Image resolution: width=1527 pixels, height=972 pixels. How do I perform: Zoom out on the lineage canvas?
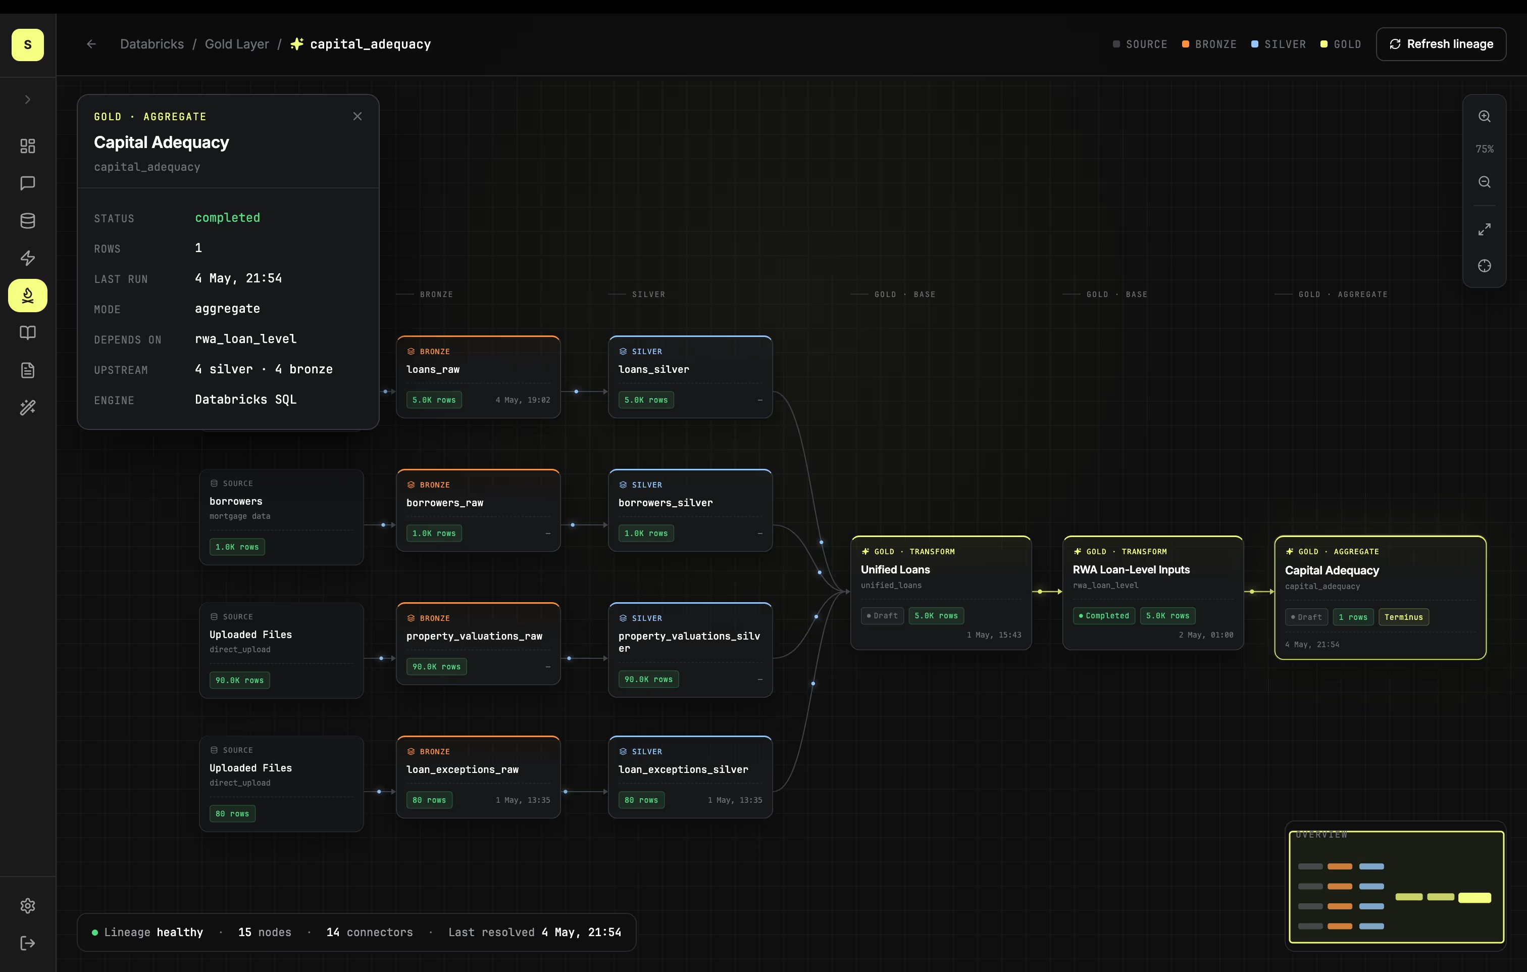1485,182
